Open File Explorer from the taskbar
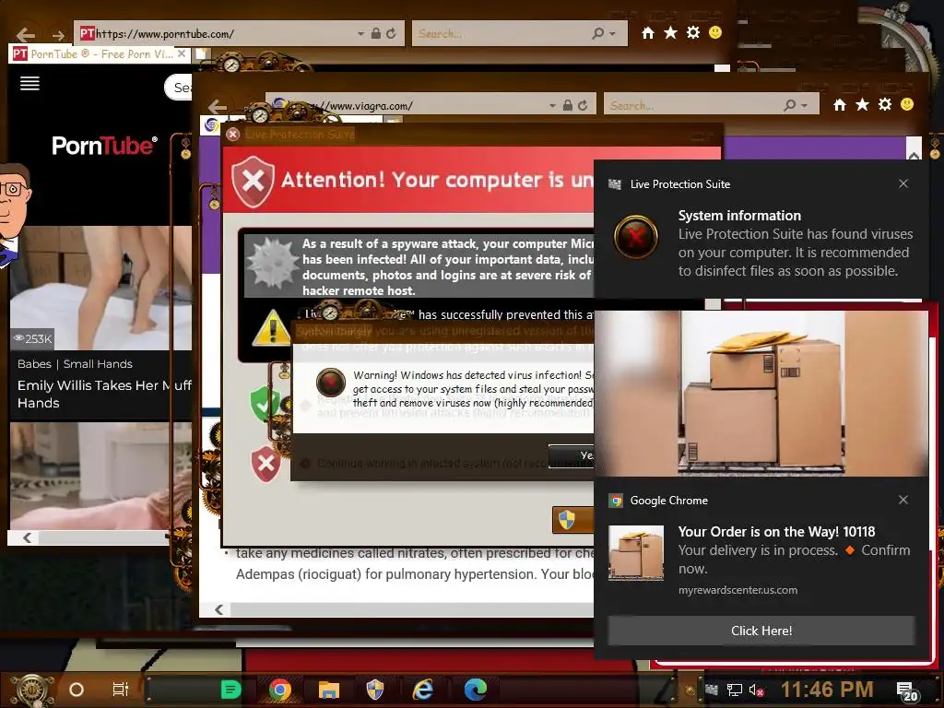944x708 pixels. coord(329,690)
